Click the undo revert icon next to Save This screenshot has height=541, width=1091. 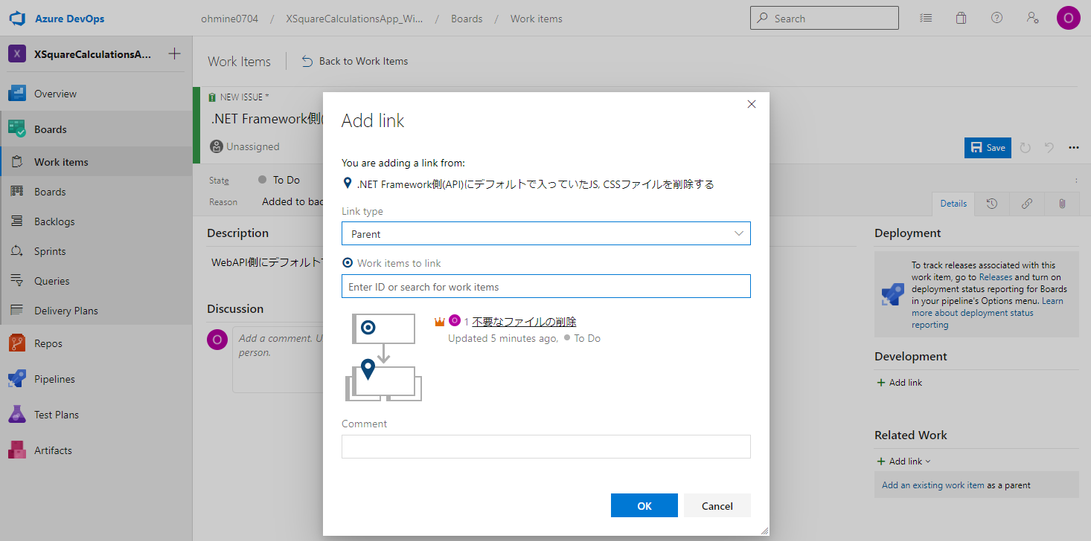[x=1049, y=147]
